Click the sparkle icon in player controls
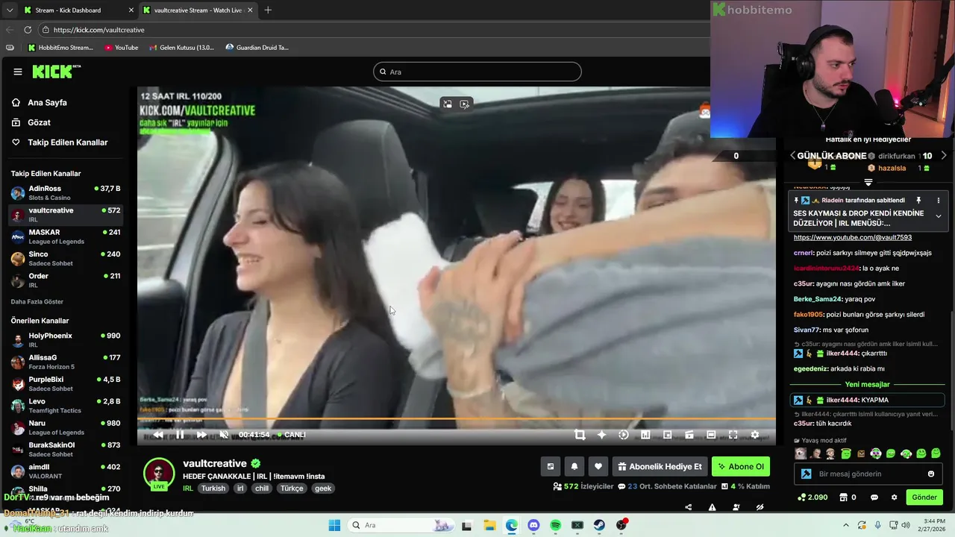 [601, 435]
